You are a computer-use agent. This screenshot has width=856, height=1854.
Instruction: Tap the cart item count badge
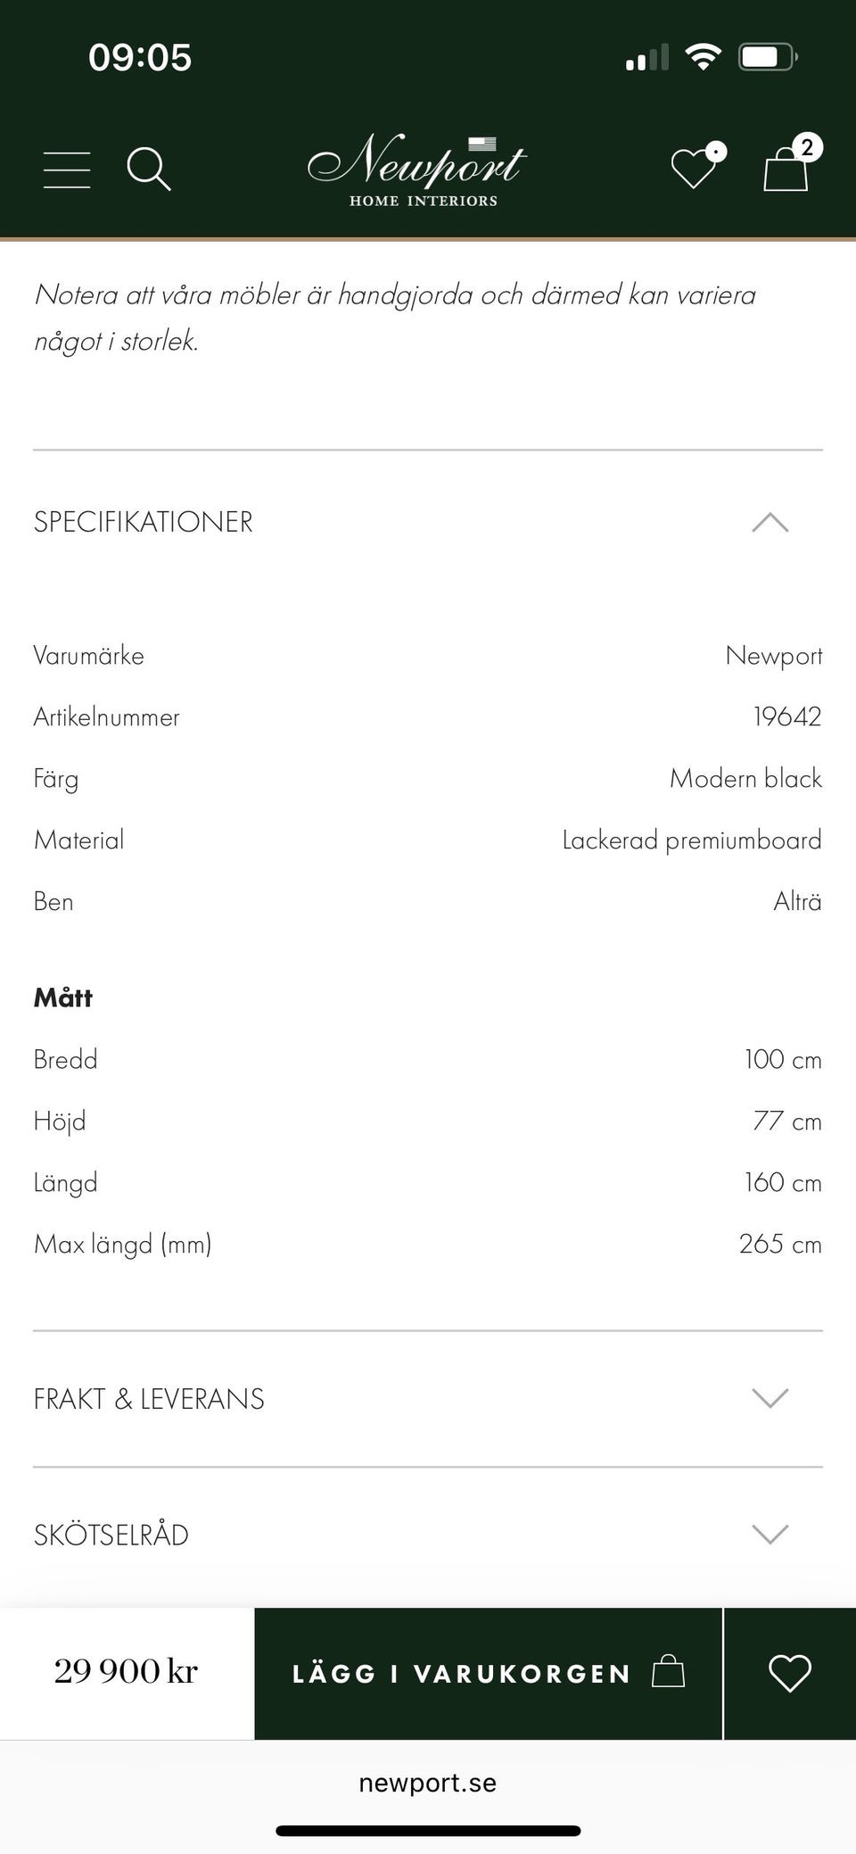pyautogui.click(x=807, y=147)
